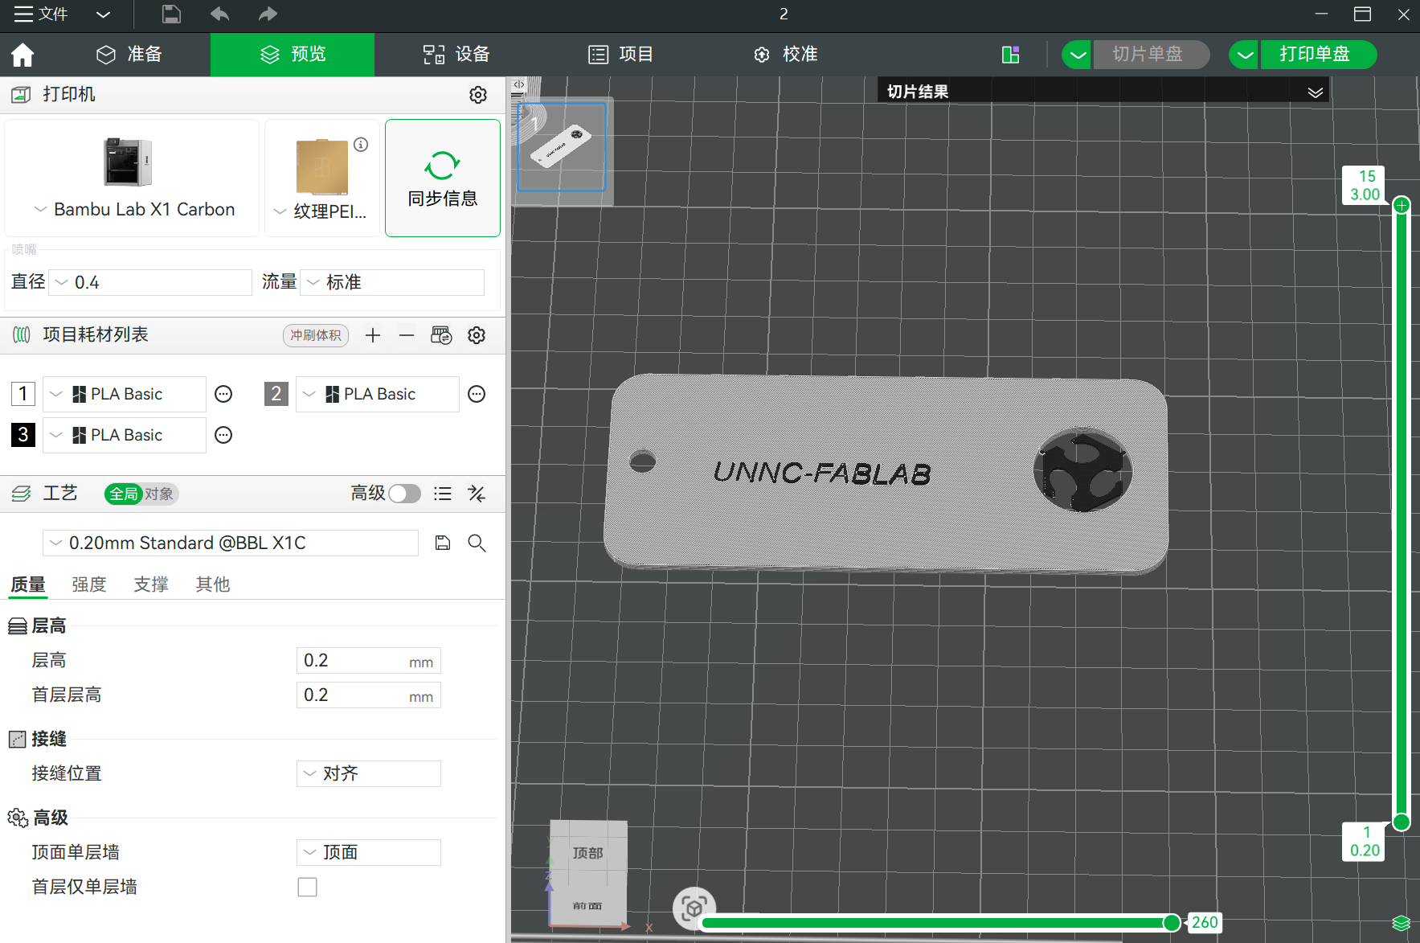Redo the last action
The height and width of the screenshot is (943, 1420).
pyautogui.click(x=268, y=14)
